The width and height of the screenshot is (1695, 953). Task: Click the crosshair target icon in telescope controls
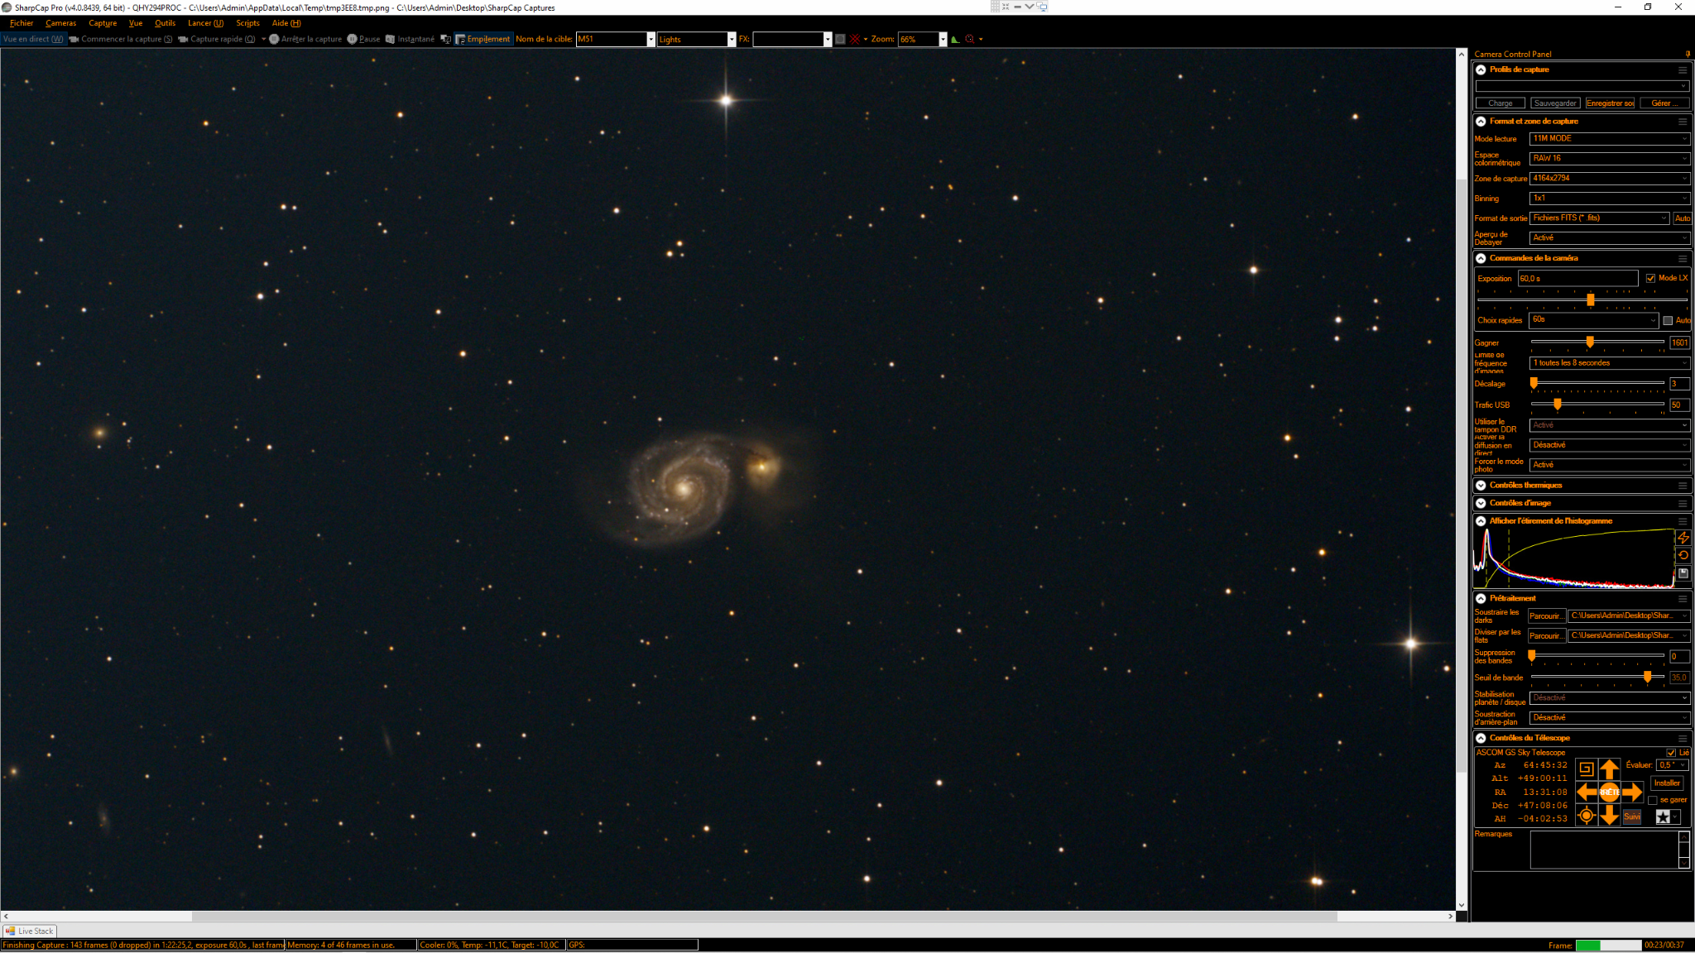(x=1586, y=816)
